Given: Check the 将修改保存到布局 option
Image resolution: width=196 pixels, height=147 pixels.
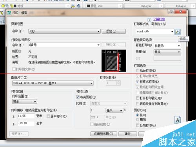Looking at the screenshot, I should point(138,104).
